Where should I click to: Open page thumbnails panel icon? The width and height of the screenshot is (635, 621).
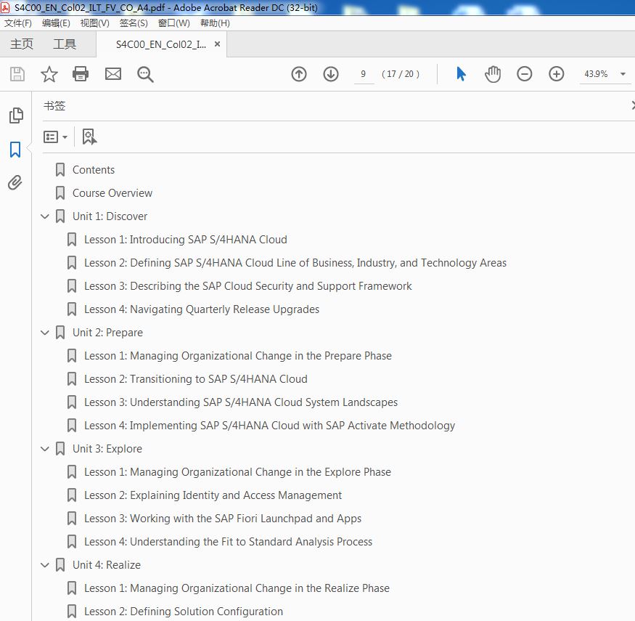click(x=16, y=115)
